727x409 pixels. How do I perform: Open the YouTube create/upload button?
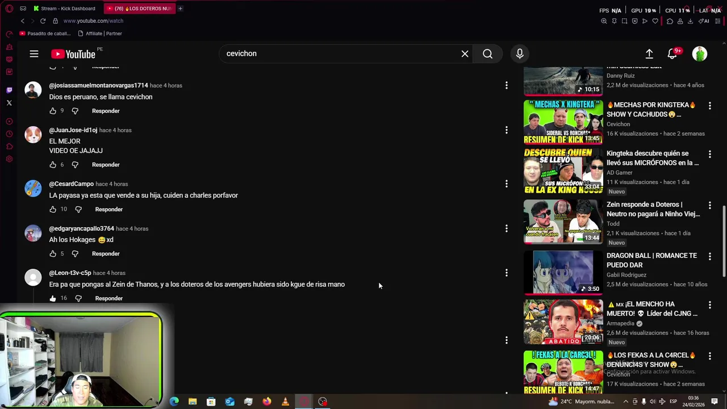(649, 54)
